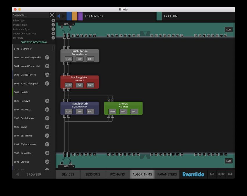Bypass the HarPeggiator algorithm
This screenshot has width=247, height=196.
click(80, 85)
